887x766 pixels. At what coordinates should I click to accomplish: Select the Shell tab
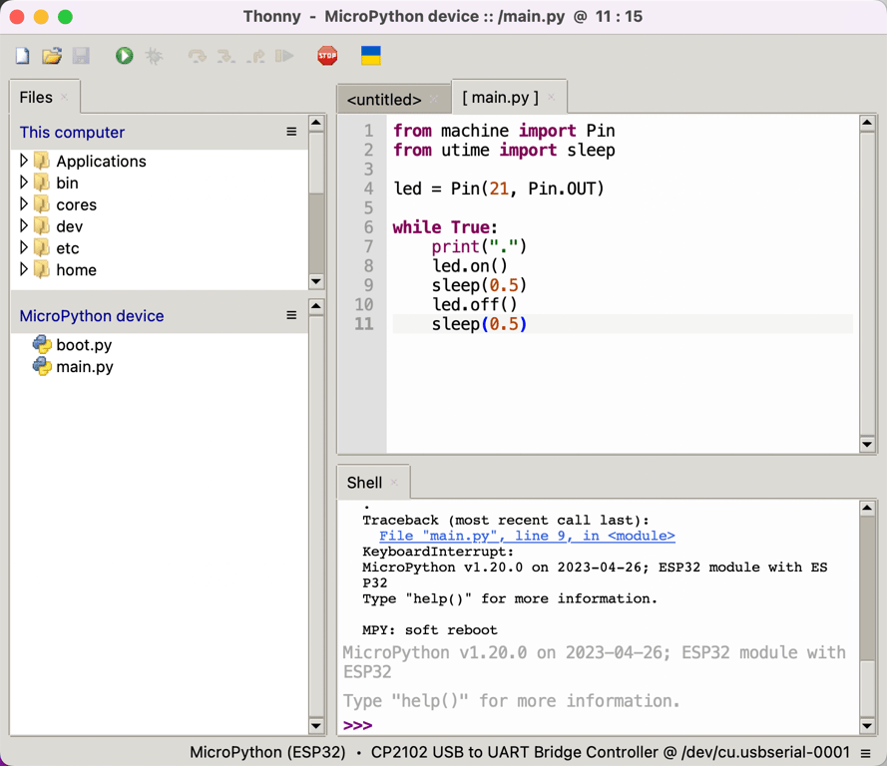364,483
